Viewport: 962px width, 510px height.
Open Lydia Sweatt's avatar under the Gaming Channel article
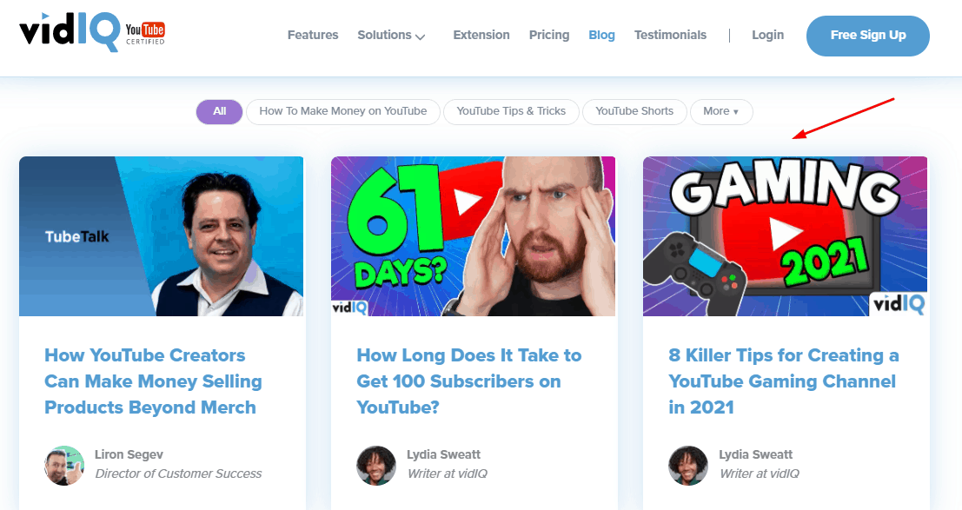pos(688,465)
